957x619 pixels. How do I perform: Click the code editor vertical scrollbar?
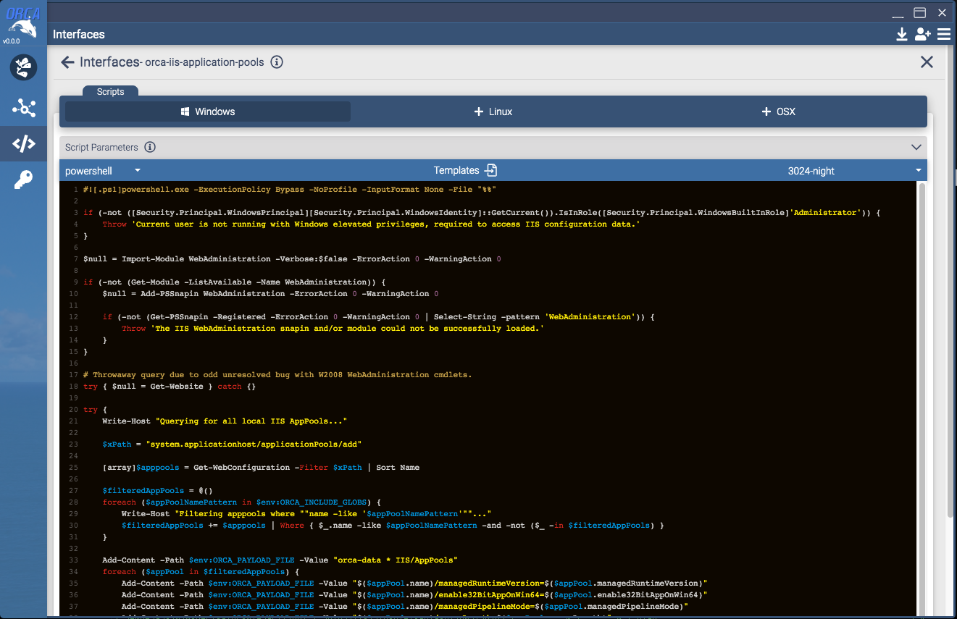coord(922,398)
